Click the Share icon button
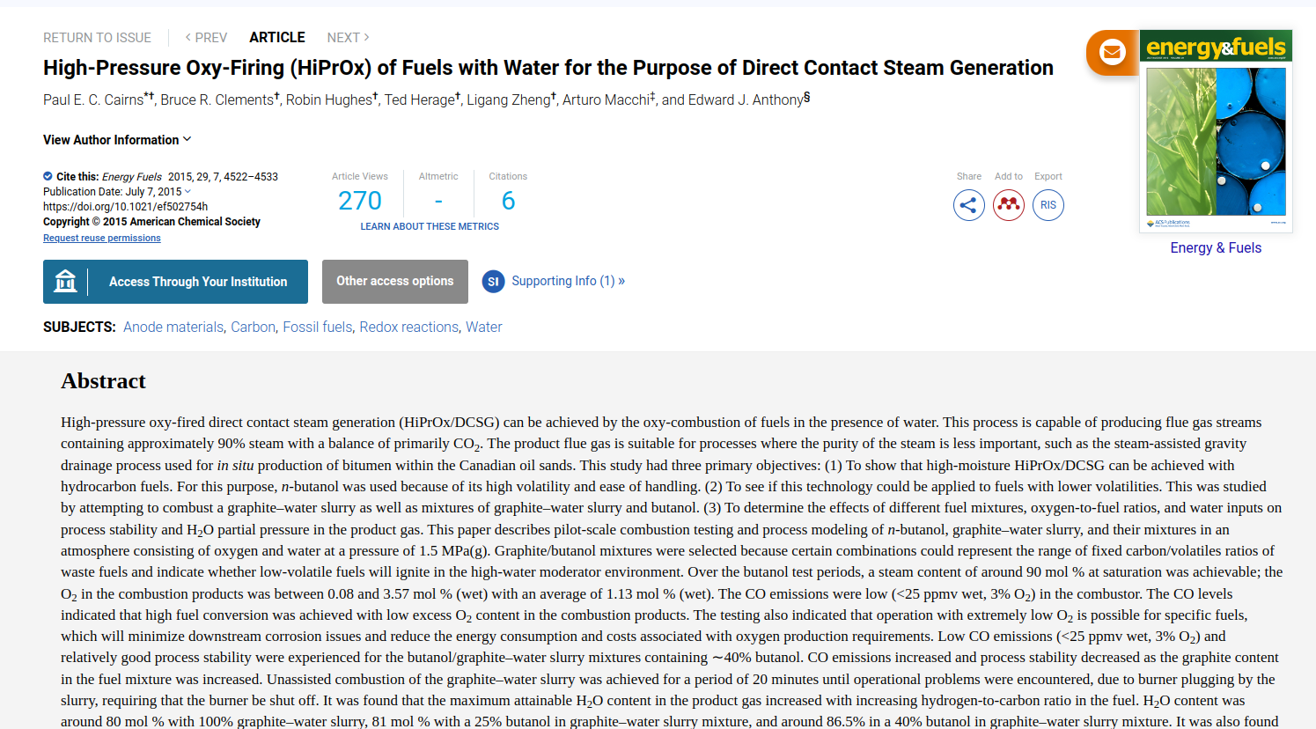1316x729 pixels. (x=968, y=205)
